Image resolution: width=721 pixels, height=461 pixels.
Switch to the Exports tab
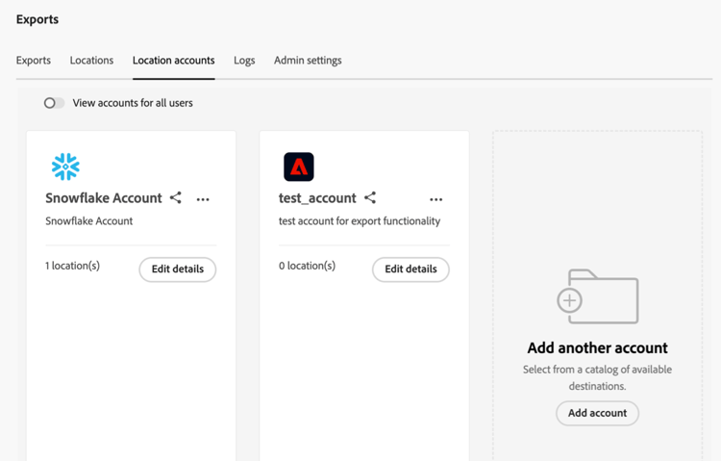coord(34,61)
